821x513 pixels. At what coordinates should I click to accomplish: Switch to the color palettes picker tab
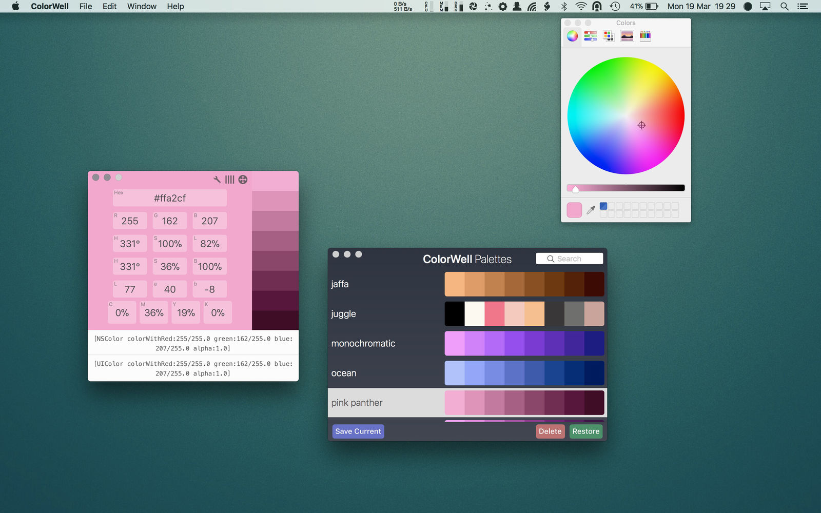pos(609,36)
